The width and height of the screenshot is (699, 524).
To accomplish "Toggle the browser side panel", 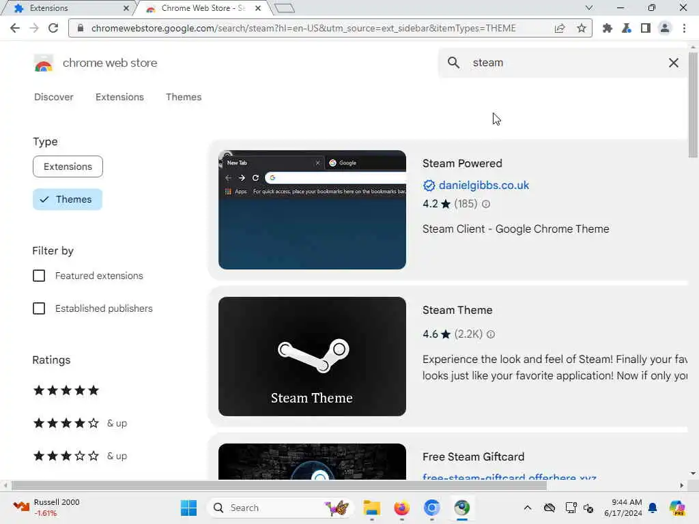I will [x=646, y=28].
